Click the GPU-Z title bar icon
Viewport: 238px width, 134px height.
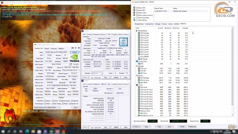coord(35,45)
